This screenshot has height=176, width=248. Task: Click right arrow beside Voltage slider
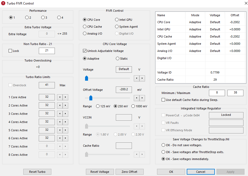point(142,78)
